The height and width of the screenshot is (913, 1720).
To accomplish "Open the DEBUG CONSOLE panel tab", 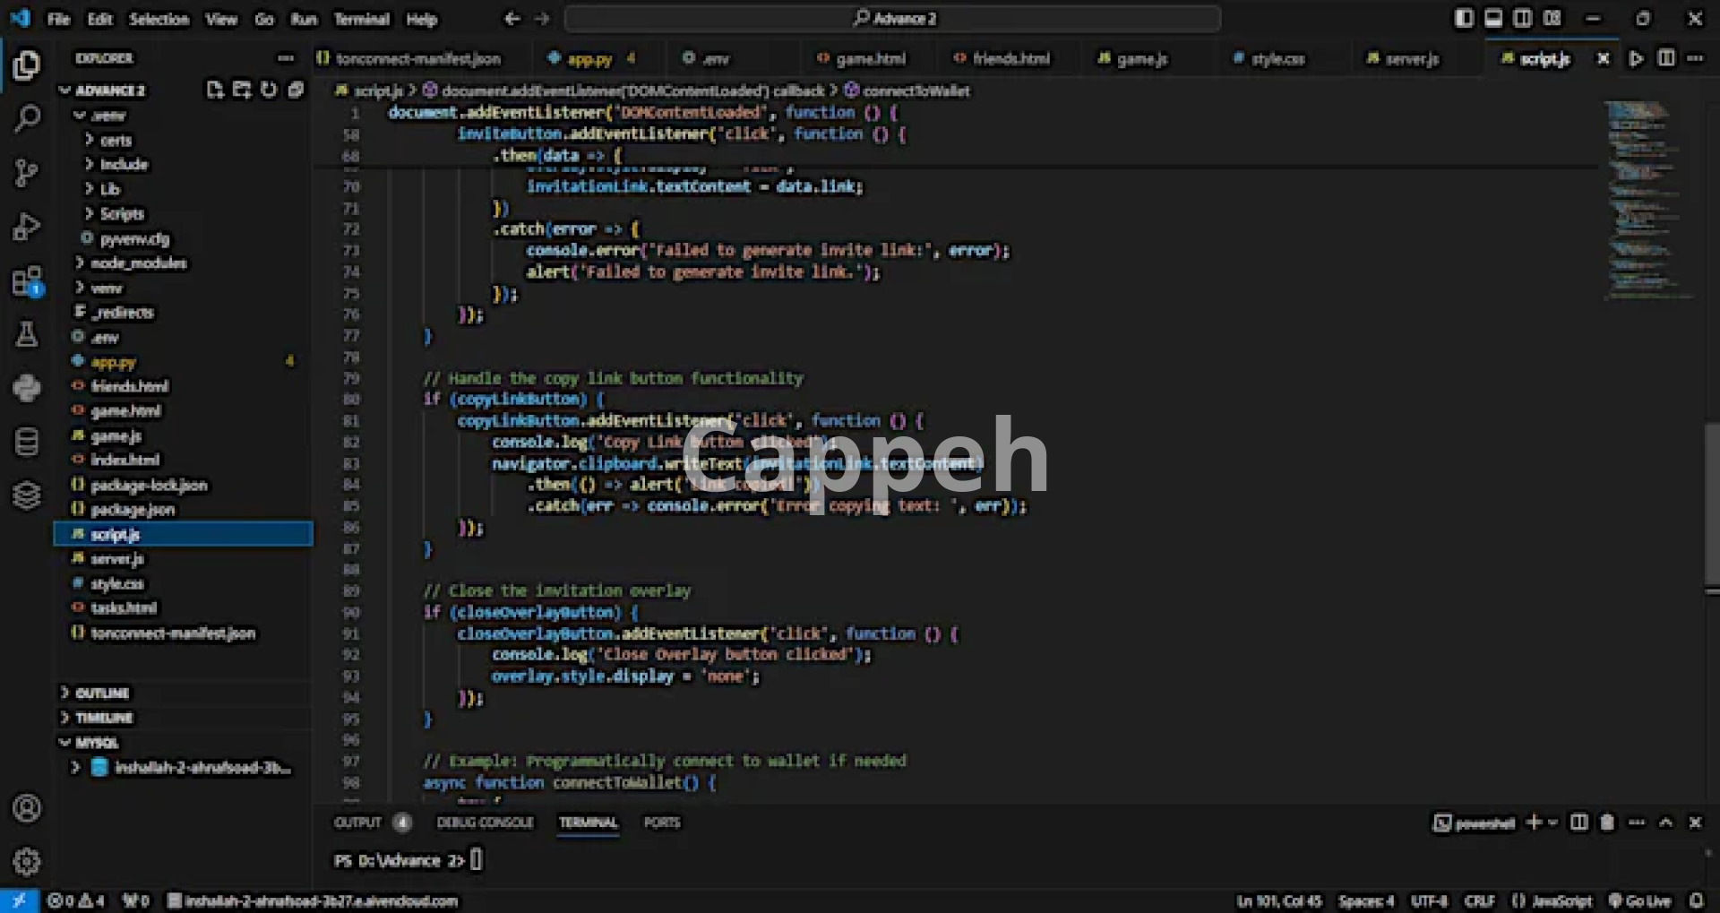I will pyautogui.click(x=485, y=823).
